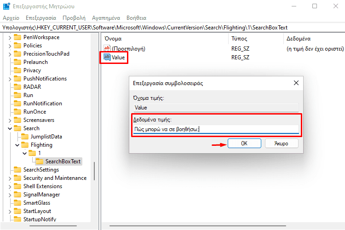Click the (Προεπιλογή) string value icon
The width and height of the screenshot is (345, 230).
107,48
